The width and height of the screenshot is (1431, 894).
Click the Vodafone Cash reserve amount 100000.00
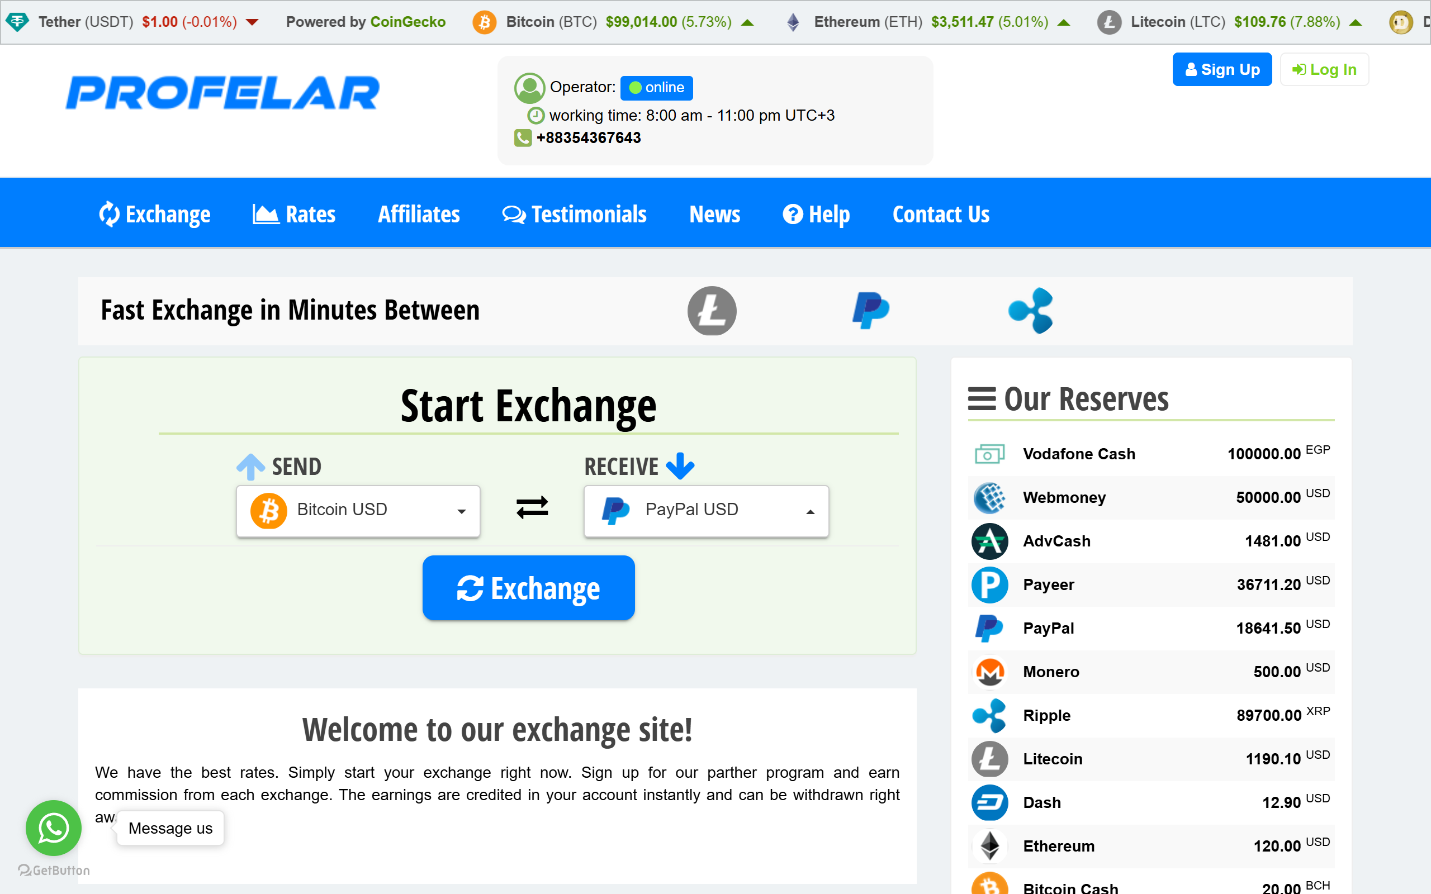coord(1264,454)
